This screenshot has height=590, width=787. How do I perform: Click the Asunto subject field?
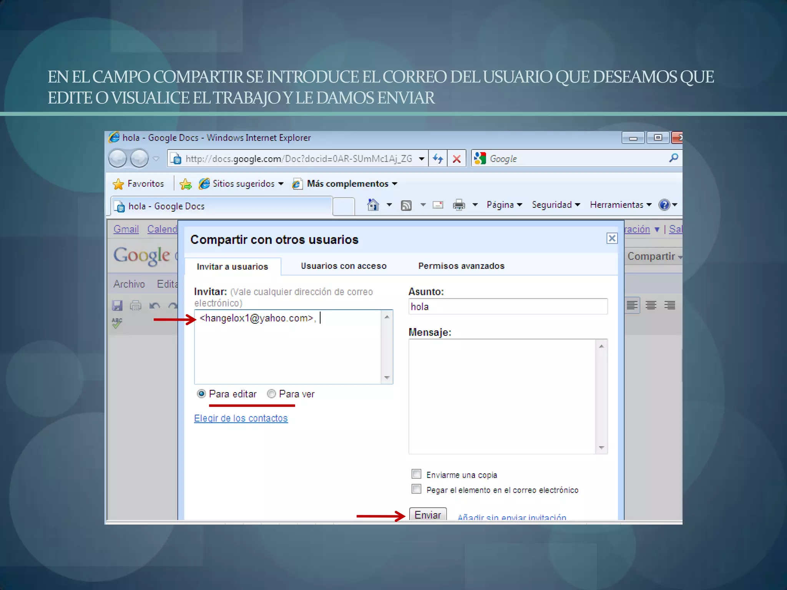[x=508, y=307]
